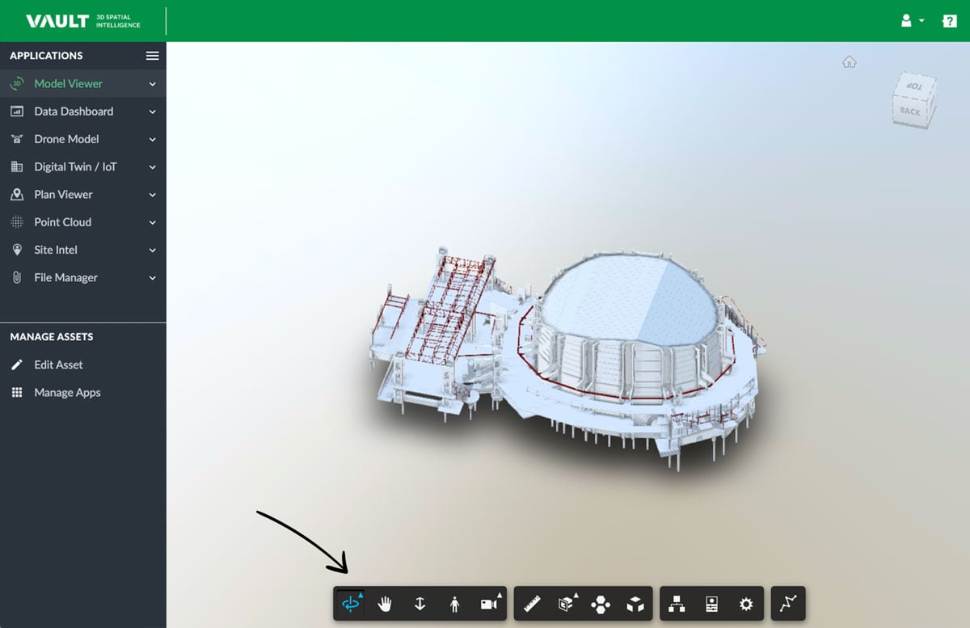This screenshot has height=628, width=970.
Task: Open the Camera interactions tool
Action: [x=489, y=604]
